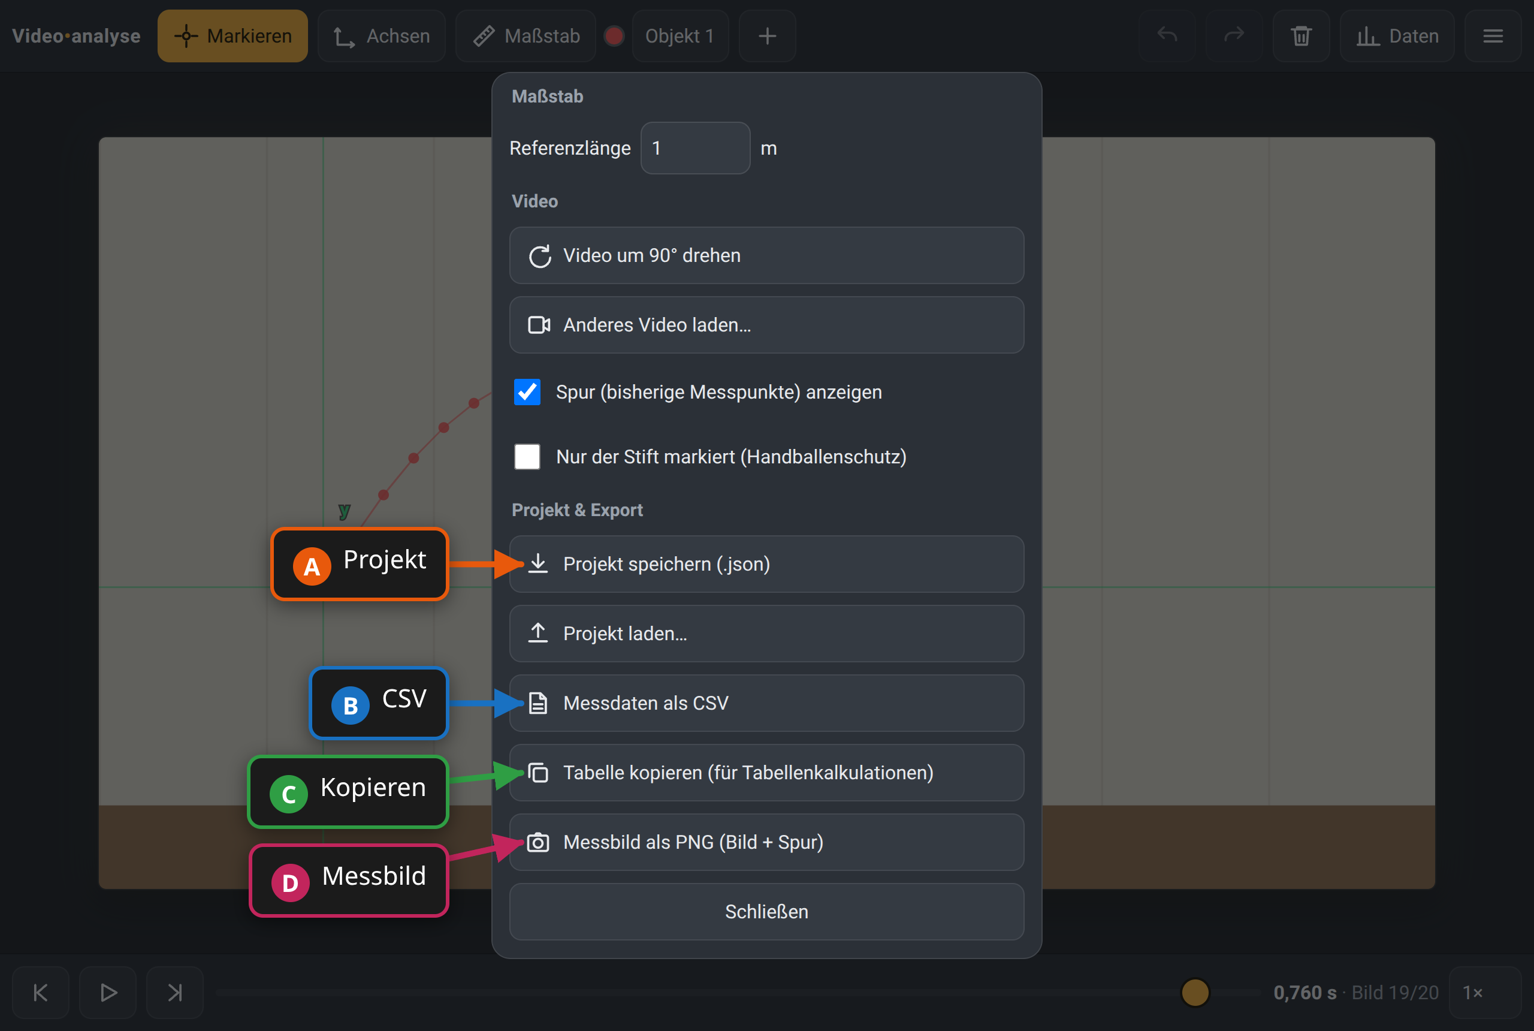Copy table for spreadsheets

(x=766, y=773)
